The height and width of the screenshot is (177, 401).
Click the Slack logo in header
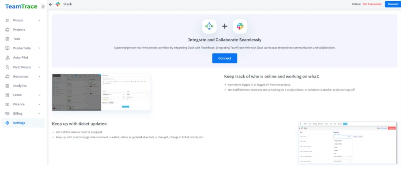pyautogui.click(x=58, y=4)
